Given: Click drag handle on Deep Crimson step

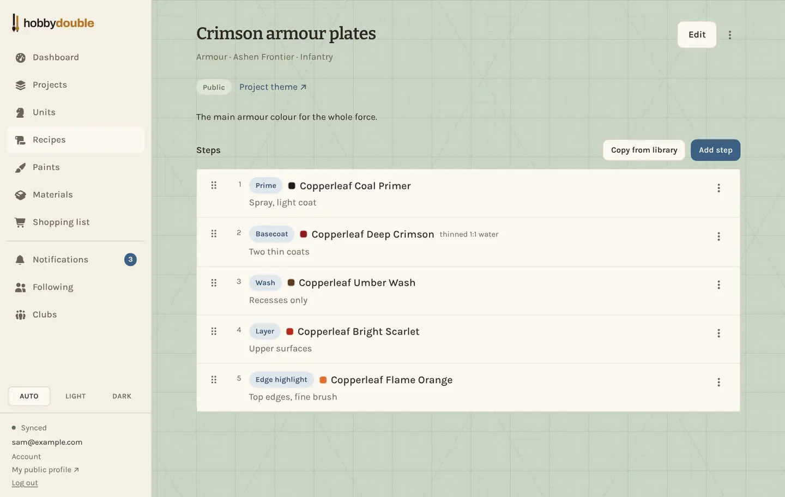Looking at the screenshot, I should point(214,234).
